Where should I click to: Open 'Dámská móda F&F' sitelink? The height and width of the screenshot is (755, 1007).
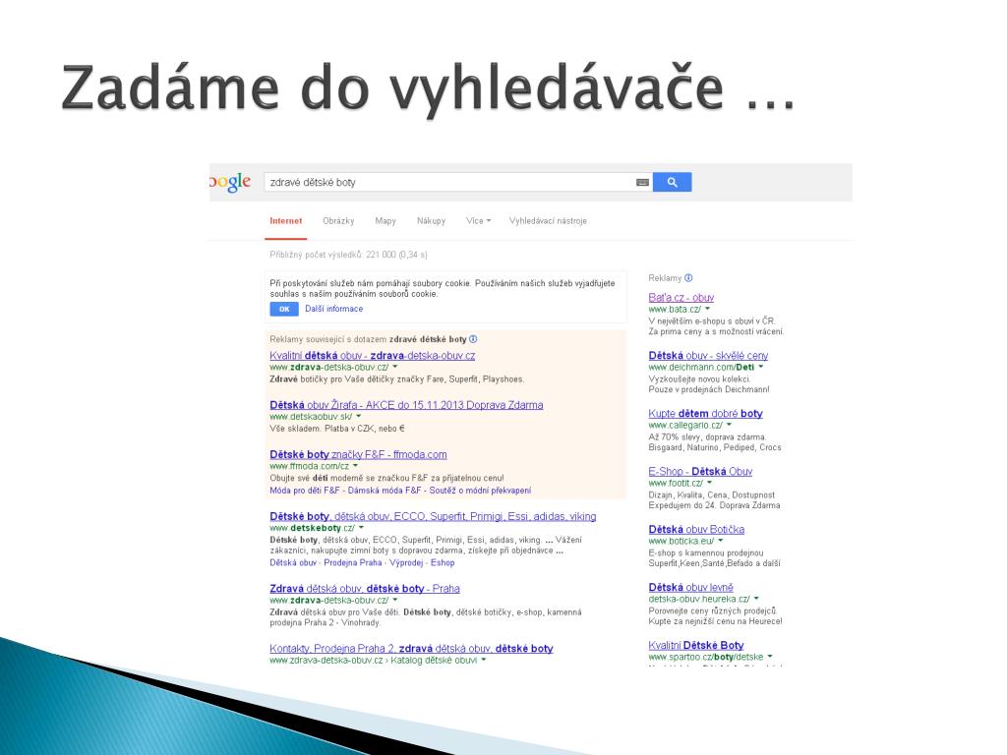tap(385, 491)
